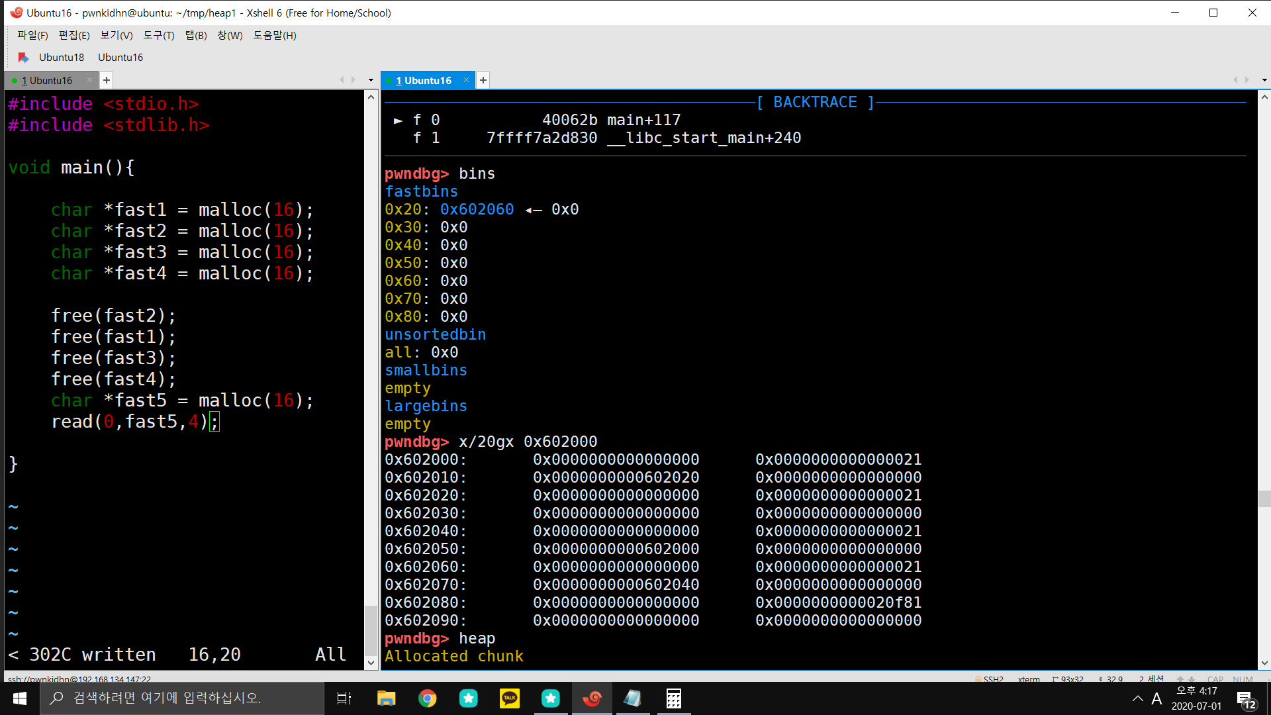Click the 'x/20gx 0x602000' command text
Screen dimensions: 1271x715
click(528, 442)
